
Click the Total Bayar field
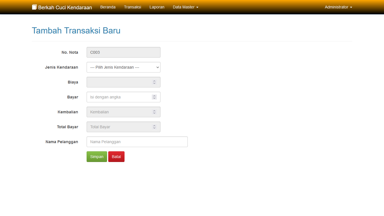[123, 127]
